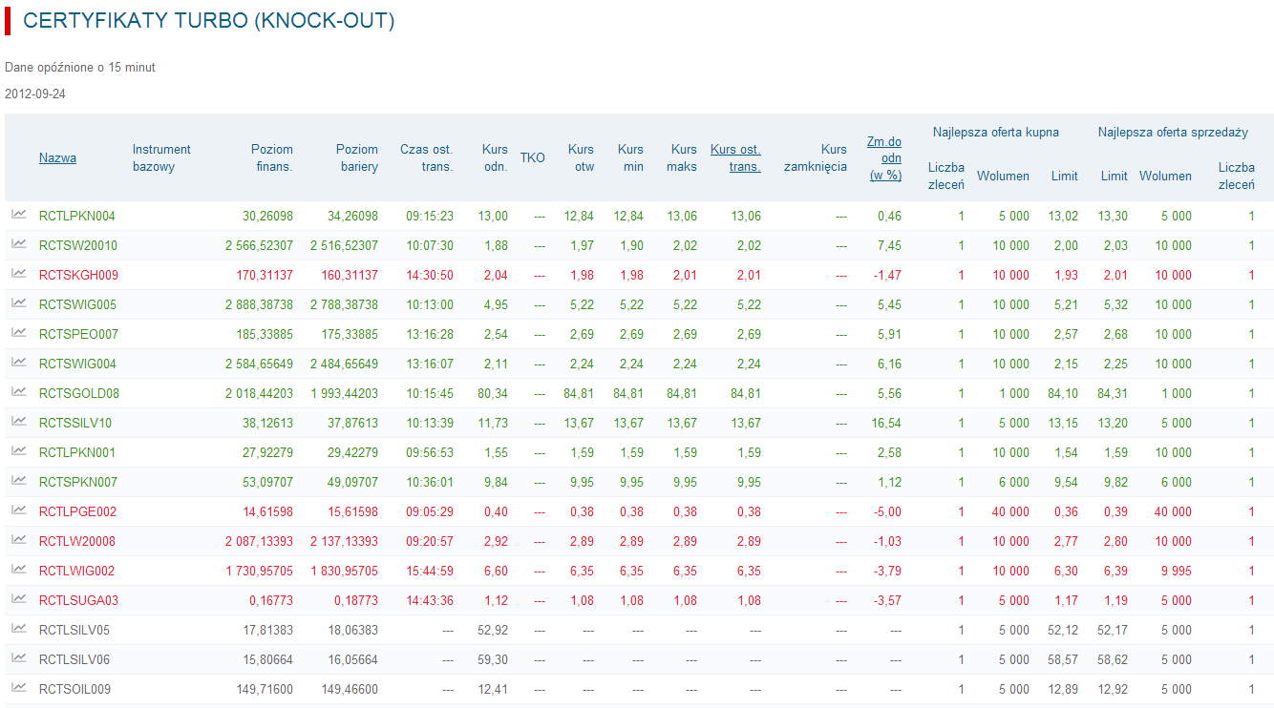Open the chart icon for RCTLPKN004
Screen dimensions: 1274x708
[x=19, y=215]
